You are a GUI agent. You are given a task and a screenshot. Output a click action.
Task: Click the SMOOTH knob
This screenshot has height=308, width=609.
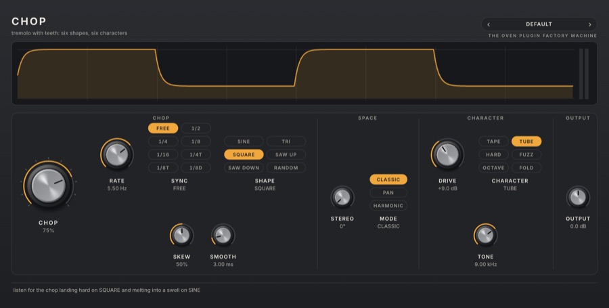coord(223,235)
